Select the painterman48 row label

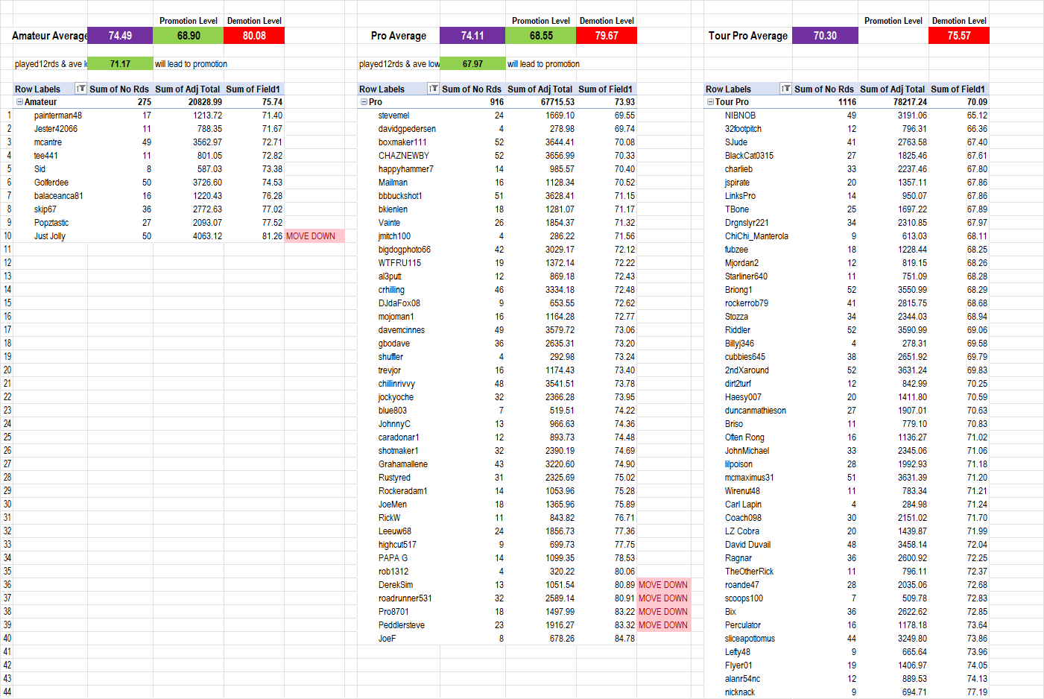[x=58, y=116]
